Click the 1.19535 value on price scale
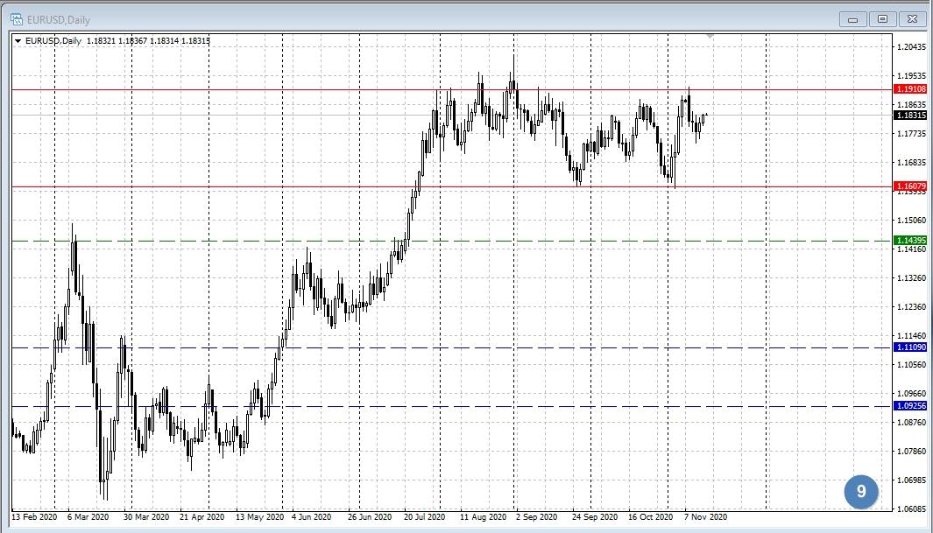The height and width of the screenshot is (533, 933). 912,76
